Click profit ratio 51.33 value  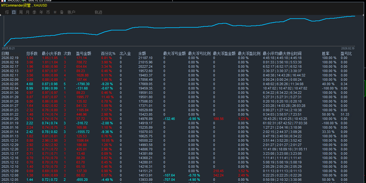coord(345,114)
